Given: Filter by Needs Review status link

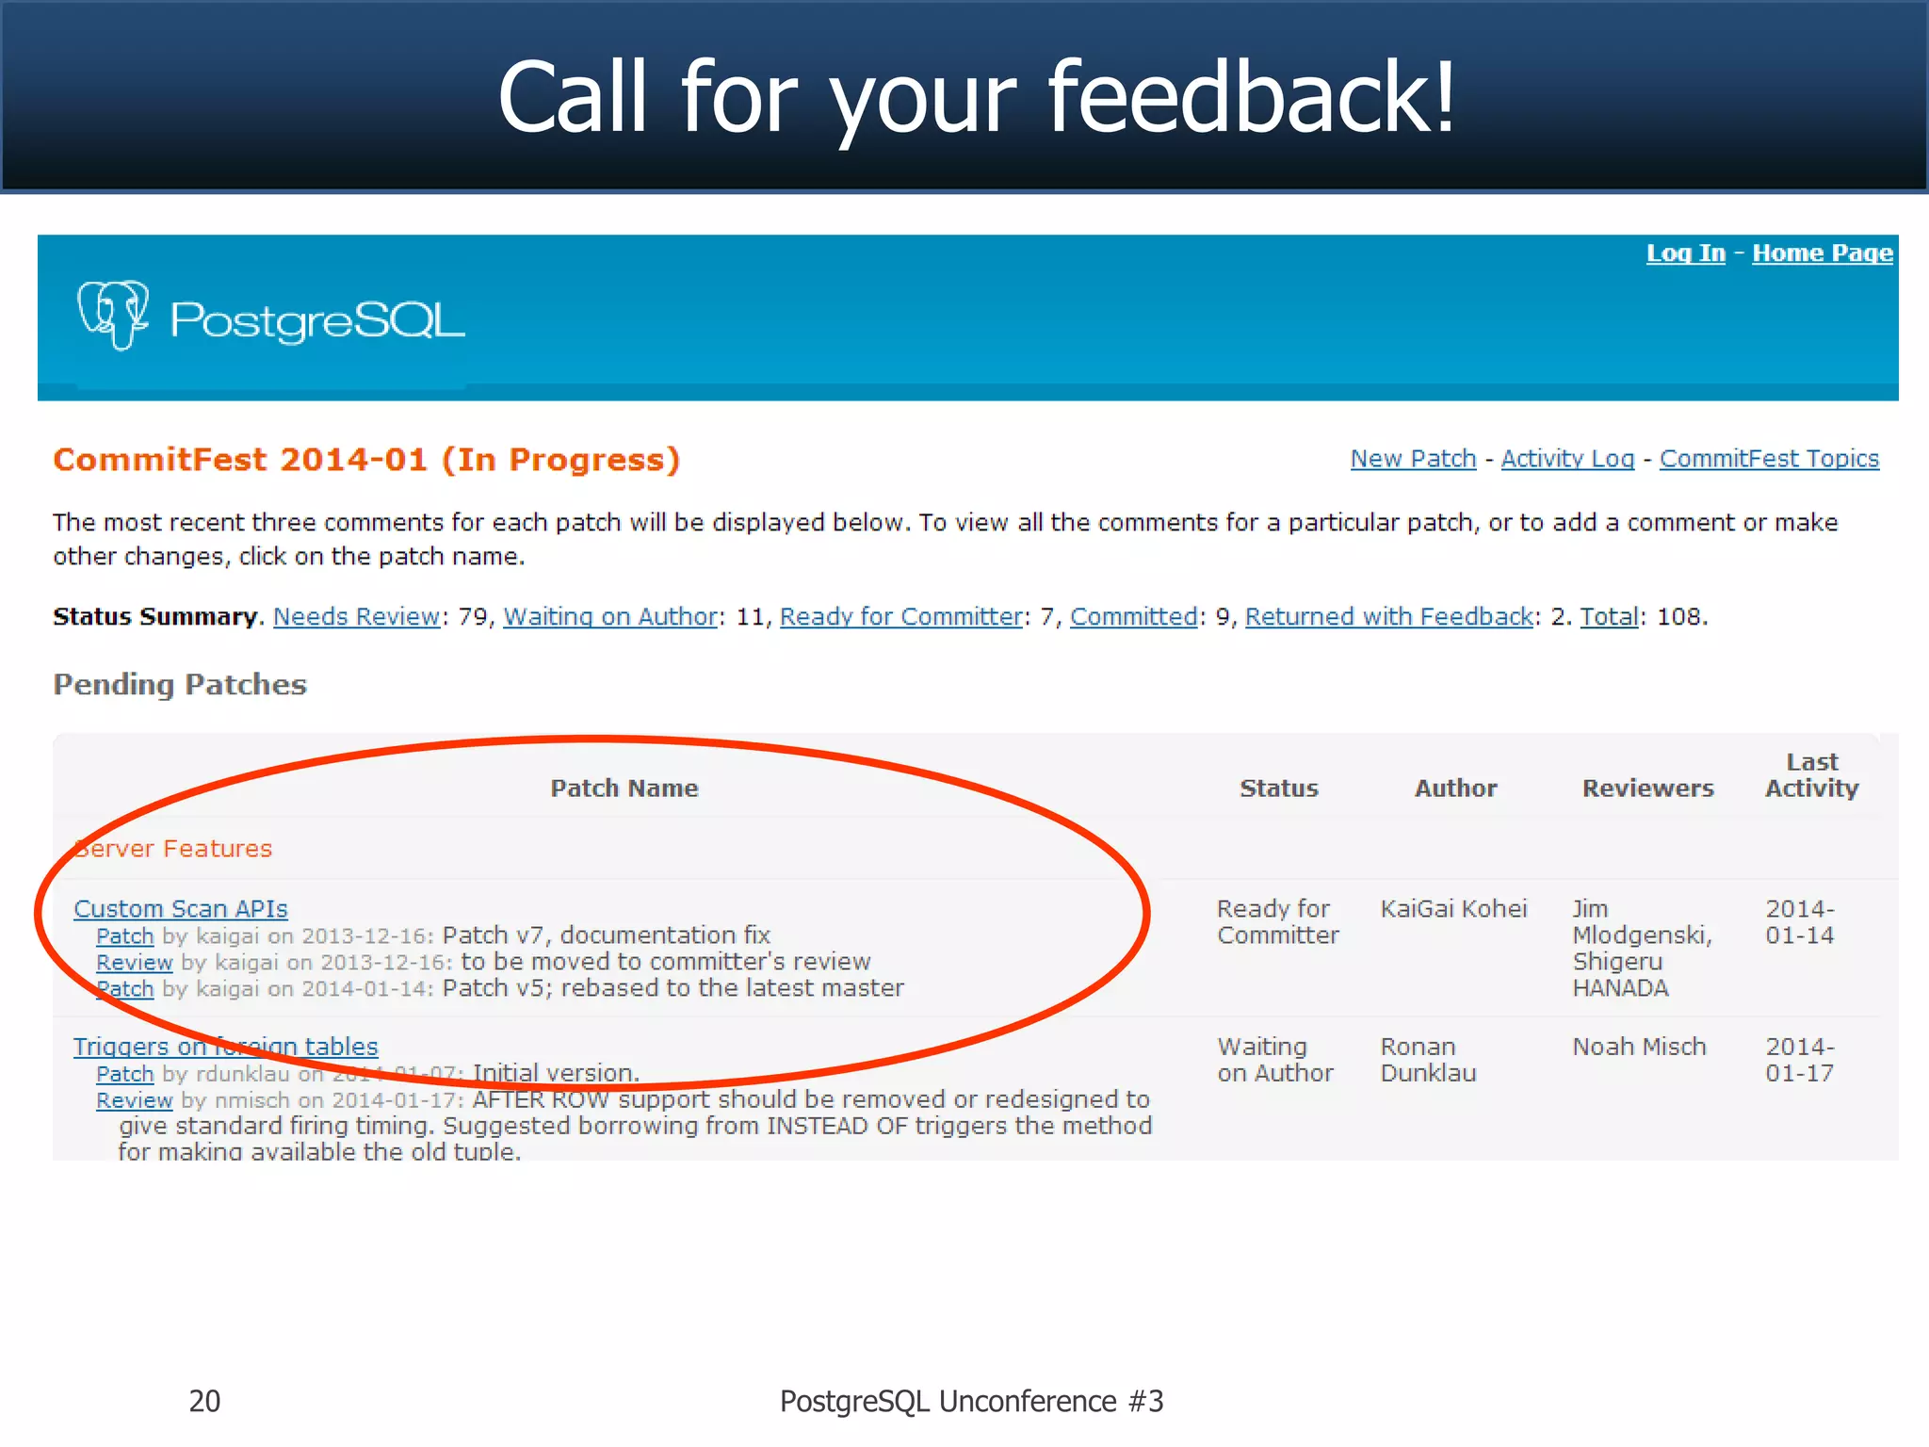Looking at the screenshot, I should 356,617.
